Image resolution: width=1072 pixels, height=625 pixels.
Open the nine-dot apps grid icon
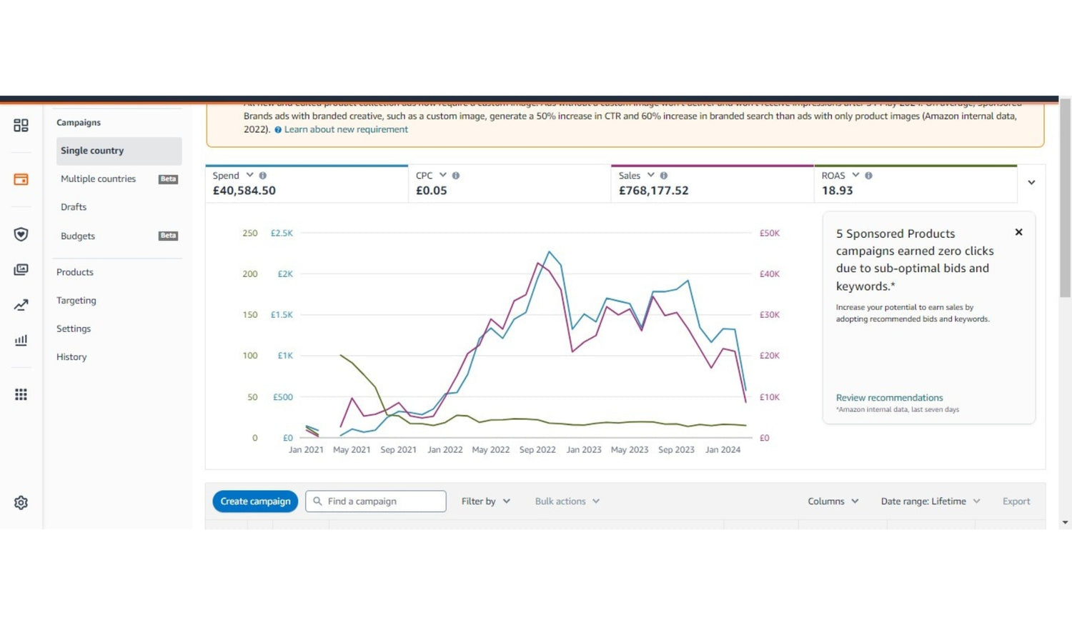tap(21, 394)
